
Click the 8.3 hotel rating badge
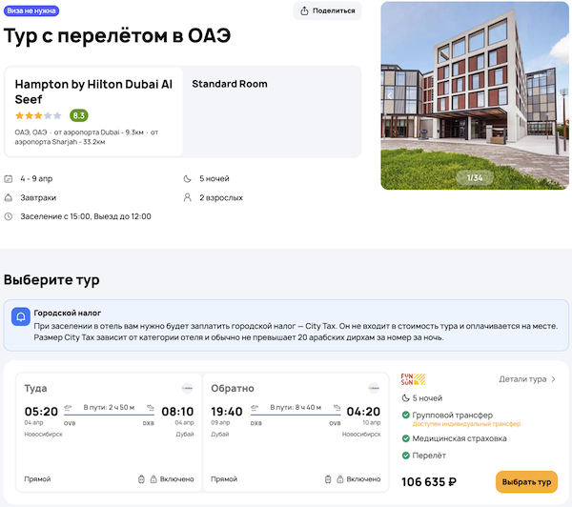click(79, 115)
